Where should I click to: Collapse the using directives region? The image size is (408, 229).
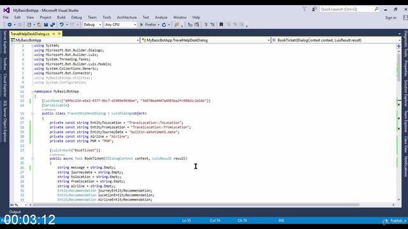(33, 46)
